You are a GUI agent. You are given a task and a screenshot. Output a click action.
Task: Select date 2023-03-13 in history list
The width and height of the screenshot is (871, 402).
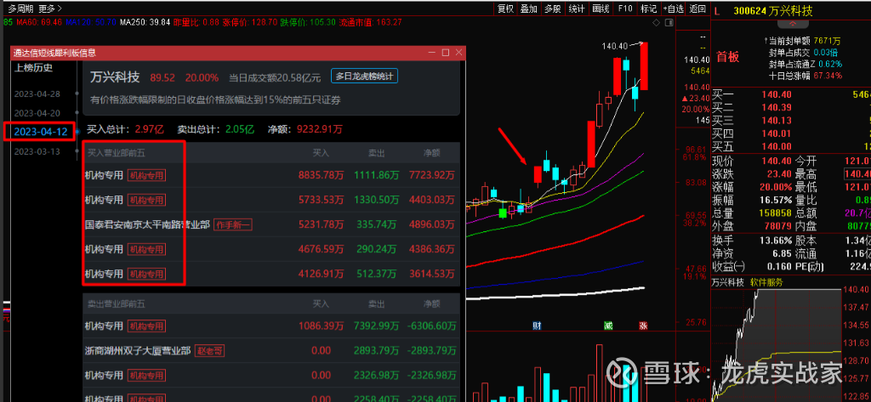pyautogui.click(x=37, y=151)
